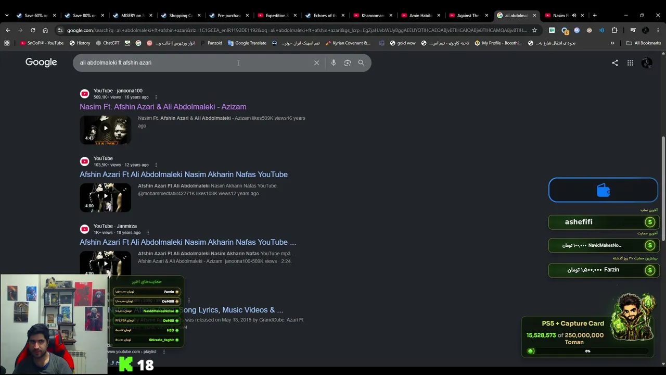Submit search with the magnifier icon

[361, 63]
